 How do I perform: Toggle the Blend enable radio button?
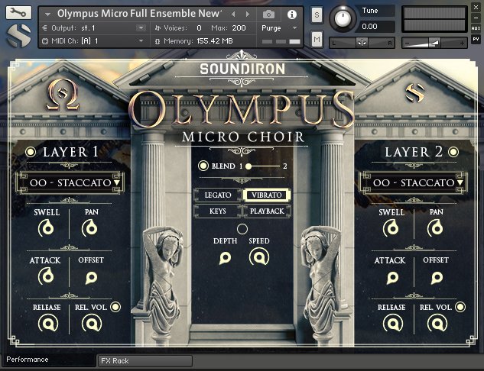[203, 166]
